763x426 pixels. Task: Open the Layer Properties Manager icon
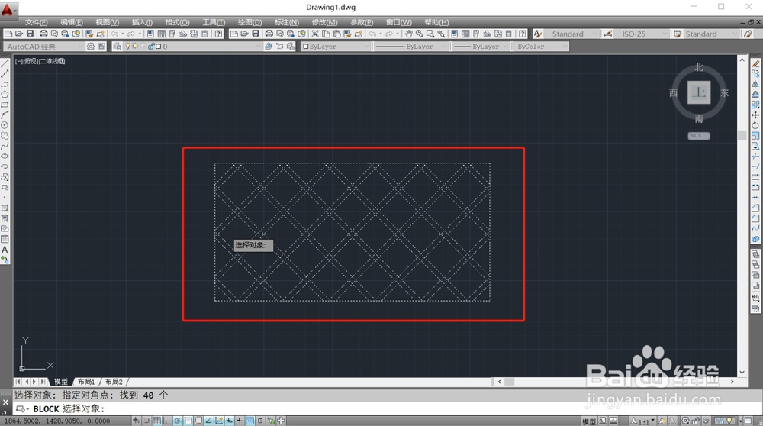coord(117,47)
